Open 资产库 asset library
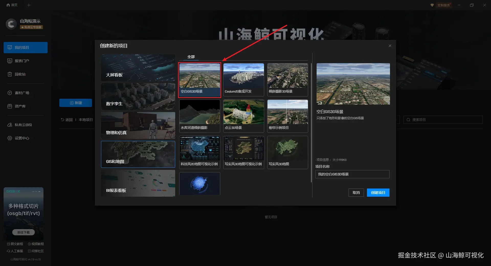The height and width of the screenshot is (266, 491). tap(26, 106)
